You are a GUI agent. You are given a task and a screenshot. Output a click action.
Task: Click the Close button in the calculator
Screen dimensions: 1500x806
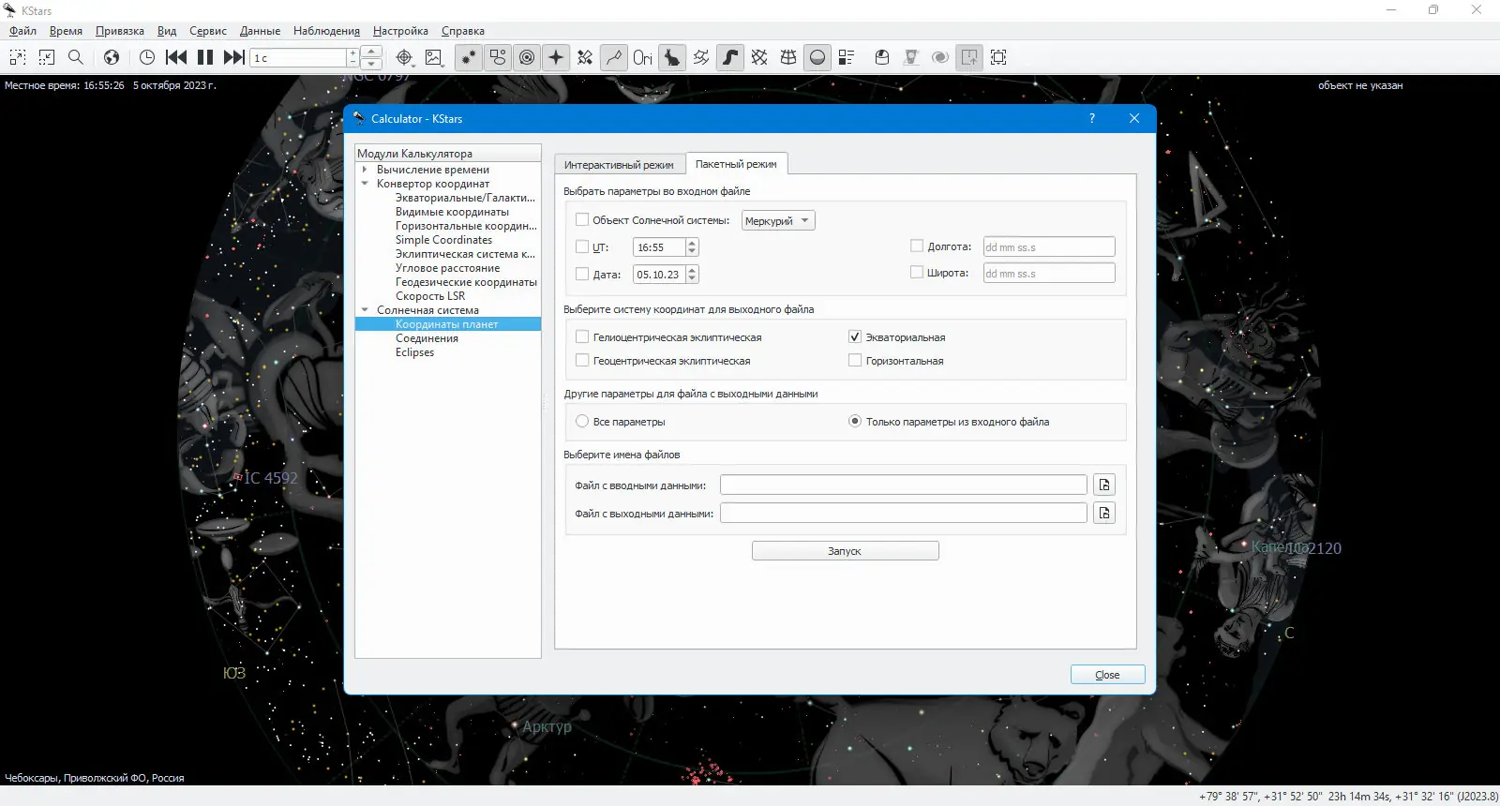click(x=1107, y=675)
